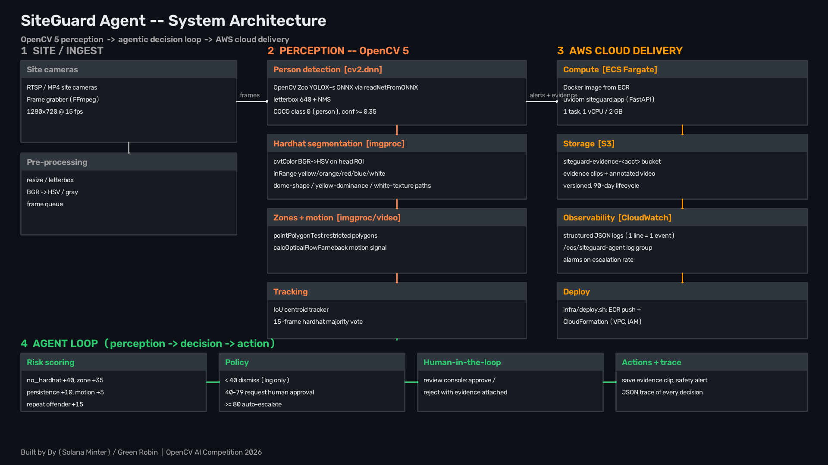
Task: Click 'calcOpticalFlowFarneback motion signal' line
Action: pos(330,248)
